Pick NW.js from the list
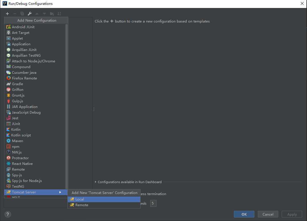307x221 pixels. (35, 152)
